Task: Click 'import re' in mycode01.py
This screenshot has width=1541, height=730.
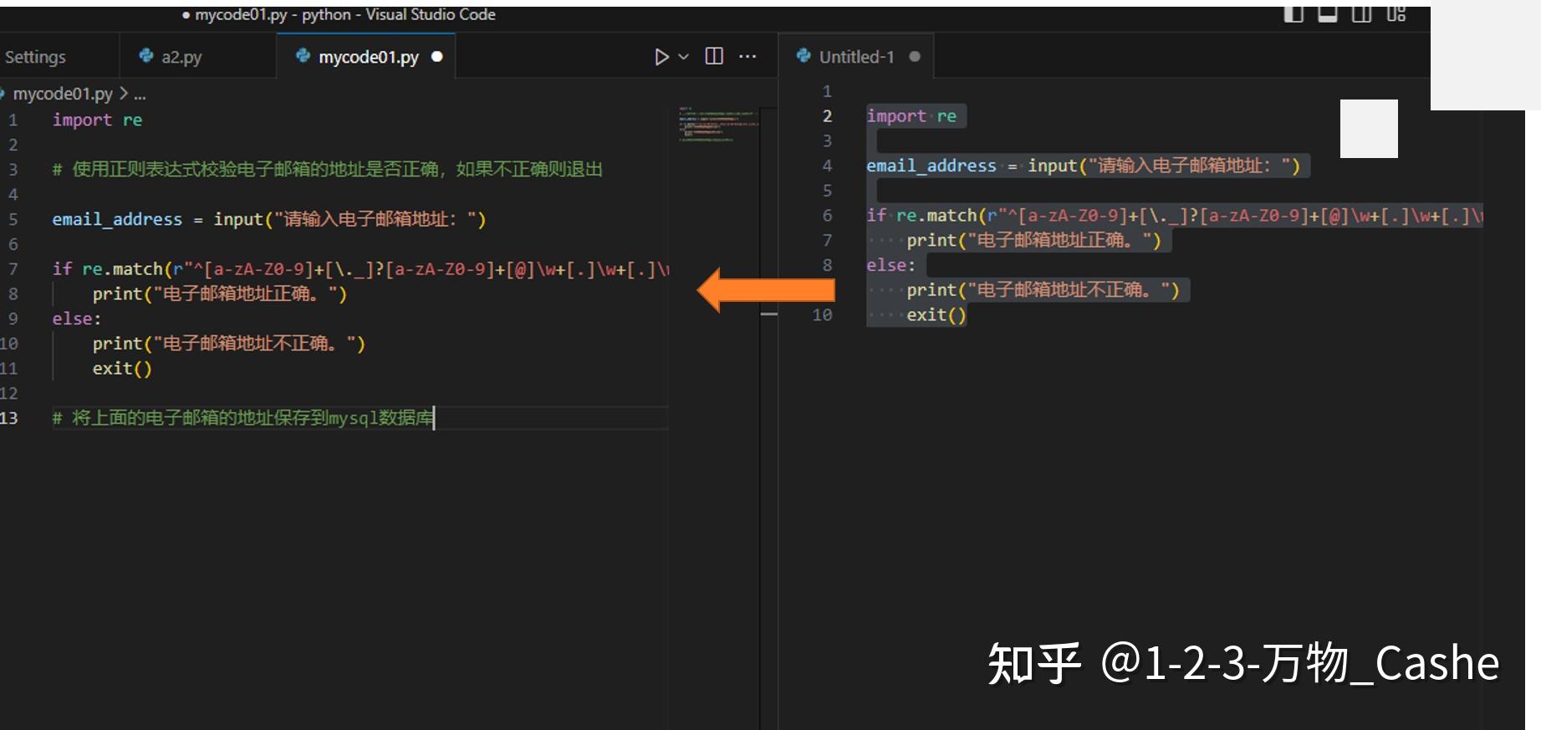Action: tap(97, 120)
